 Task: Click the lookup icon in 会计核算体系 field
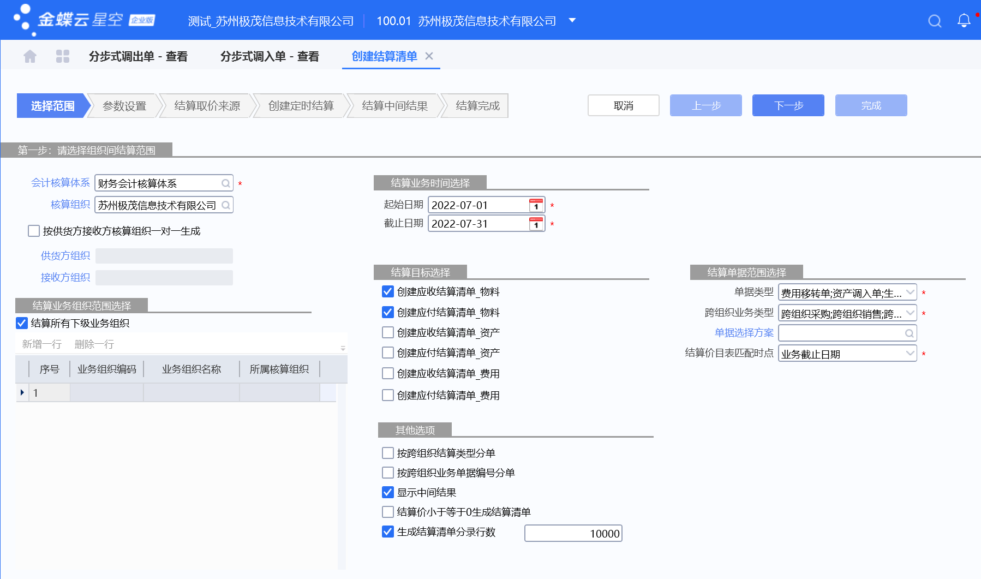pos(226,183)
